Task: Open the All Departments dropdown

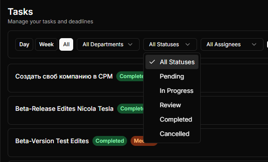Action: 108,44
